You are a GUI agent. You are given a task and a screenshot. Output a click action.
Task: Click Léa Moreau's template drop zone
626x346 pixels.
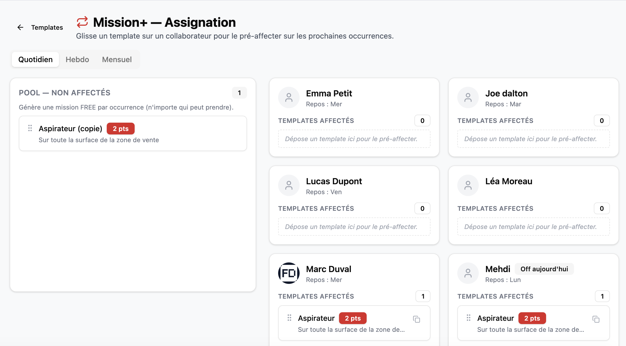[x=533, y=227]
